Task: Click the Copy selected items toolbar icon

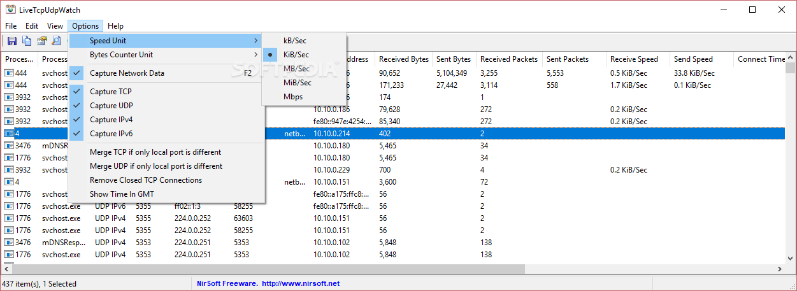Action: [x=27, y=41]
